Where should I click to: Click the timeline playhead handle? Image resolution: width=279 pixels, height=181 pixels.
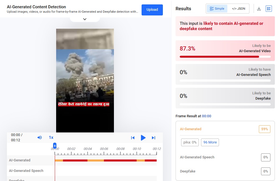tap(55, 146)
